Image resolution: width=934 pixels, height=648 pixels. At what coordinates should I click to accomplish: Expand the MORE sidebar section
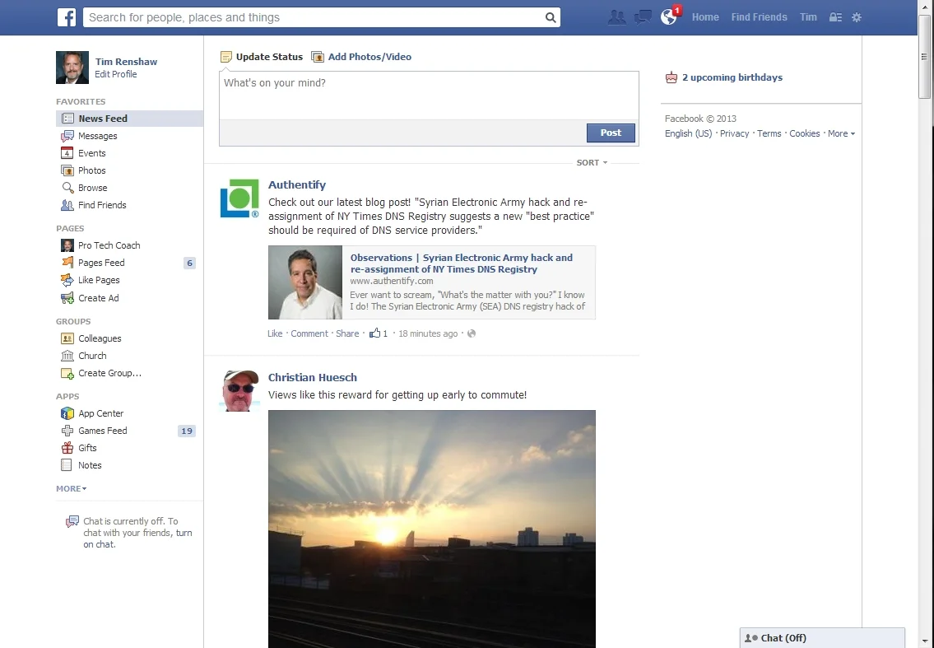72,489
